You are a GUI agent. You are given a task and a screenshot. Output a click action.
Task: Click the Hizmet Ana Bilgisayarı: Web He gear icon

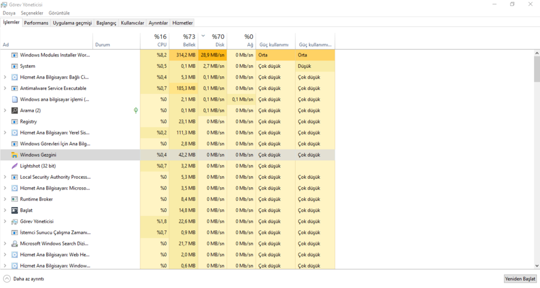click(x=14, y=254)
